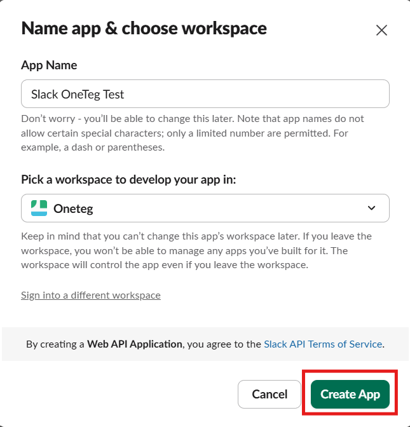This screenshot has height=427, width=410.
Task: Open the Slack API Terms of Service
Action: click(323, 344)
